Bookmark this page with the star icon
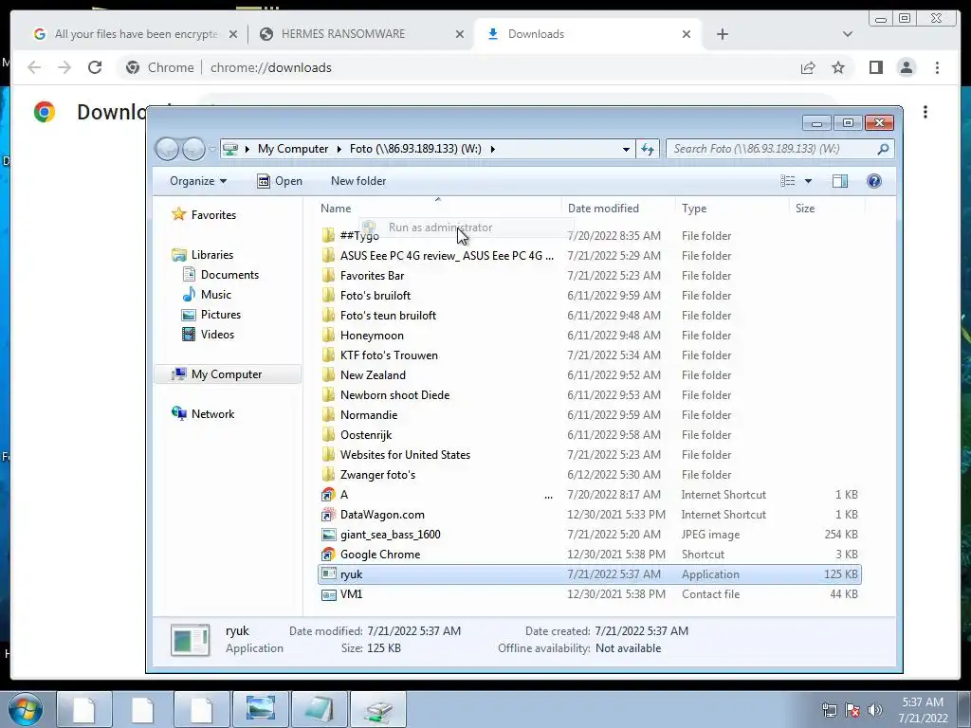971x728 pixels. tap(838, 67)
